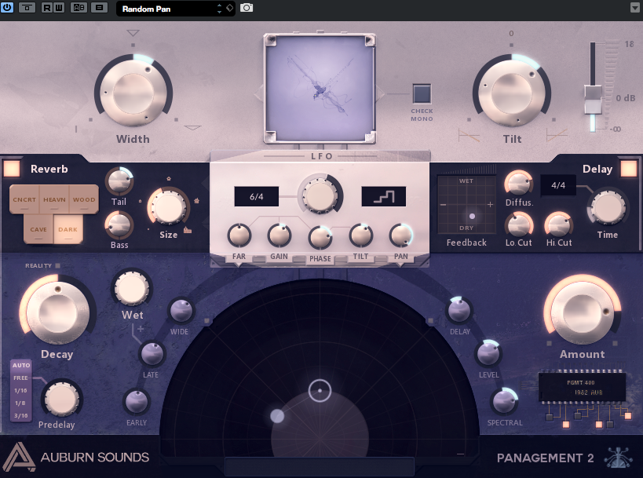Choose the CAVE reverb type

point(38,229)
